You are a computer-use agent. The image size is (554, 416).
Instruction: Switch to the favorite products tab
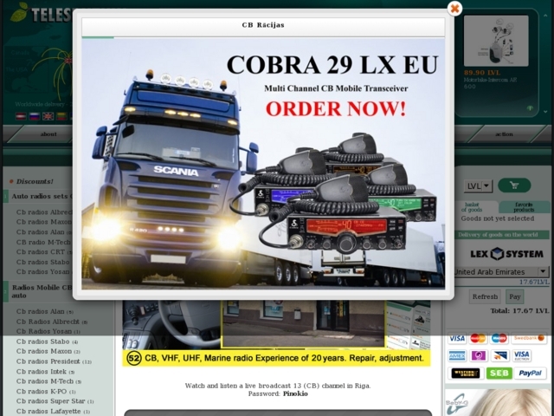click(x=524, y=207)
